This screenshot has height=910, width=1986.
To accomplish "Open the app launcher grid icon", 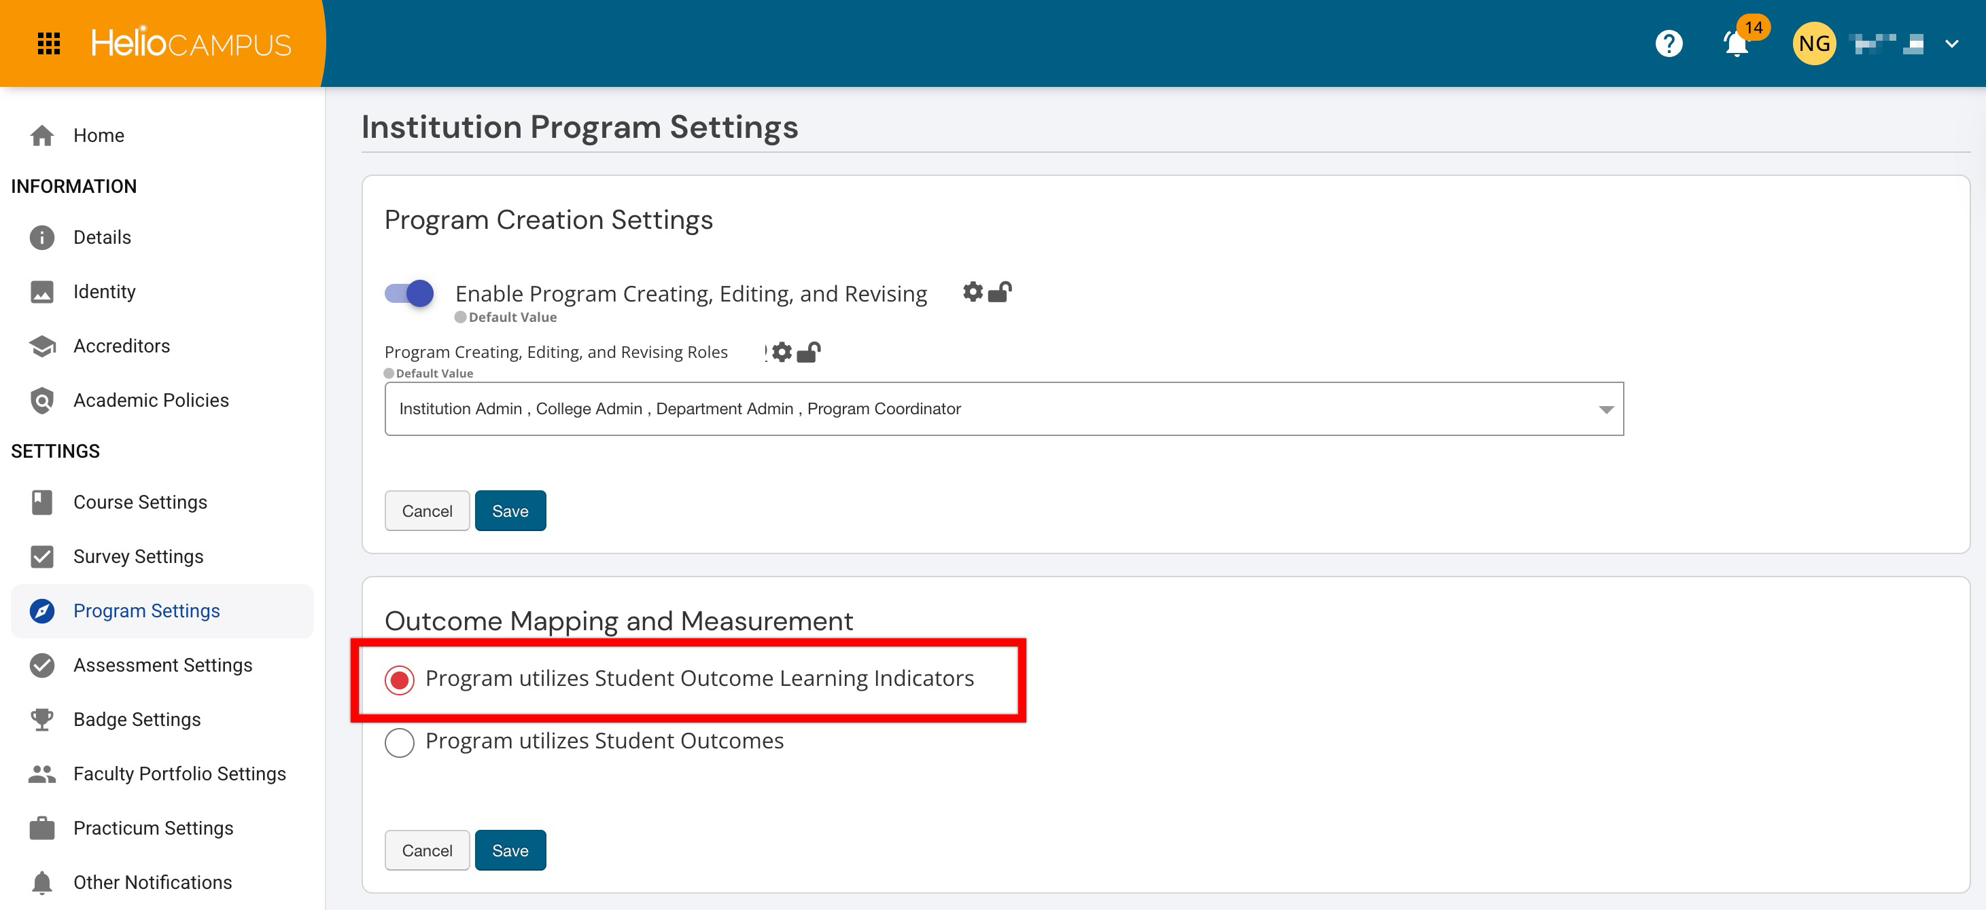I will (x=48, y=43).
